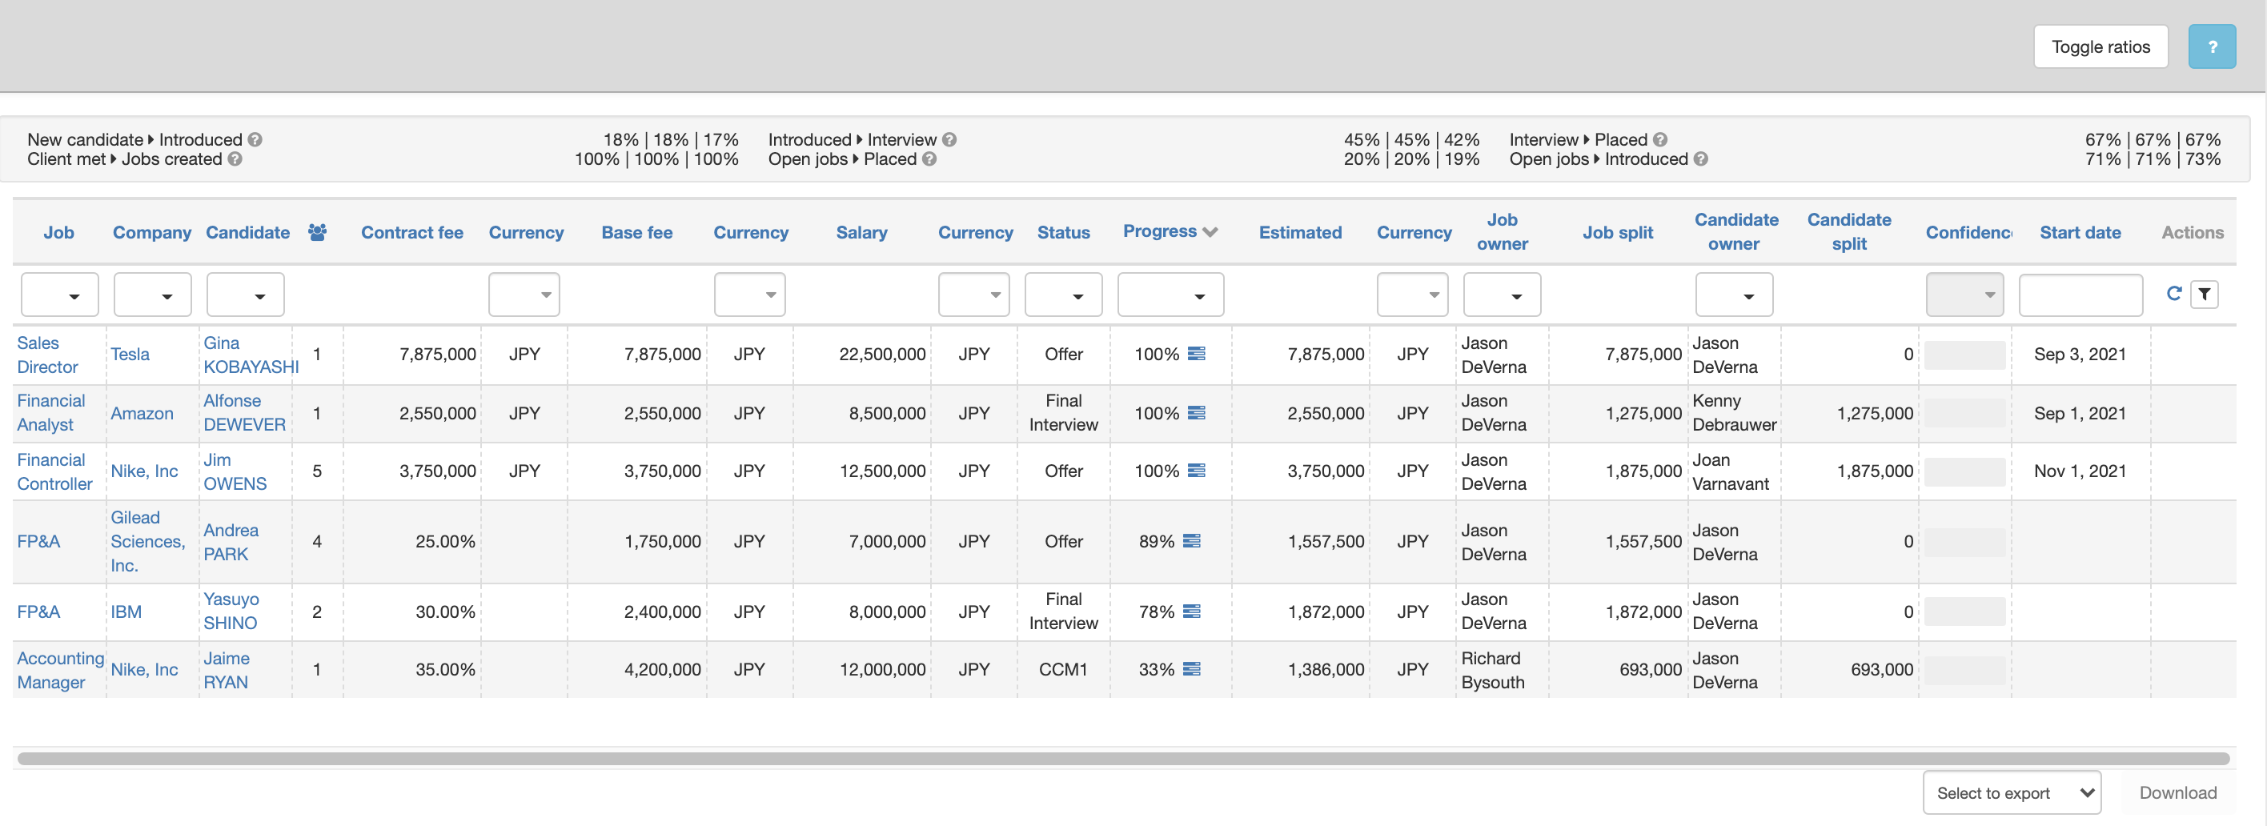Sort by Estimated column header
The width and height of the screenshot is (2267, 826).
click(x=1301, y=232)
